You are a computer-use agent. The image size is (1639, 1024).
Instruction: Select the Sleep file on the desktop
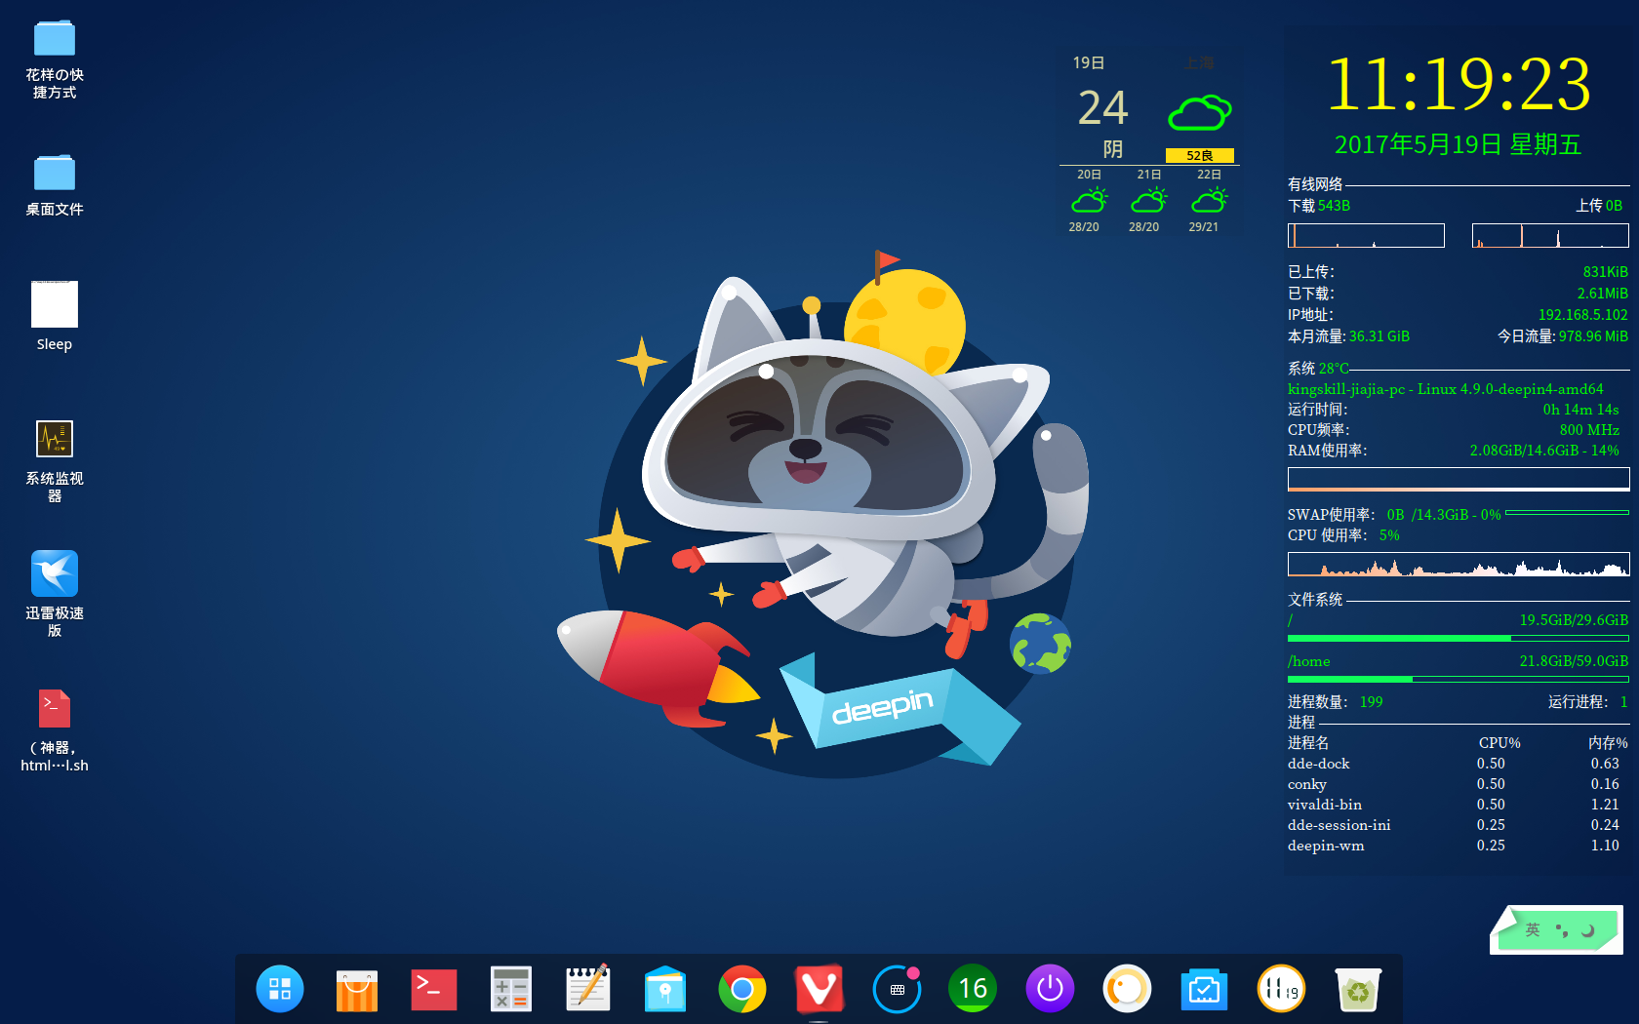point(55,317)
